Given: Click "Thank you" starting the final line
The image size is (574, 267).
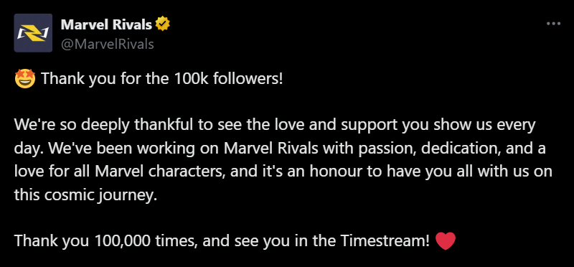Looking at the screenshot, I should [52, 240].
